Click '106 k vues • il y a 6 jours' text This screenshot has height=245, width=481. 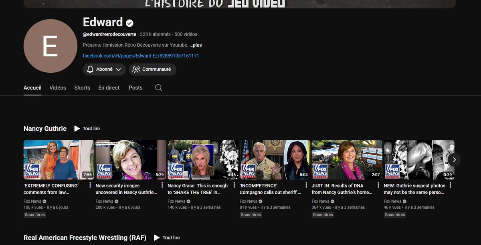coord(46,207)
